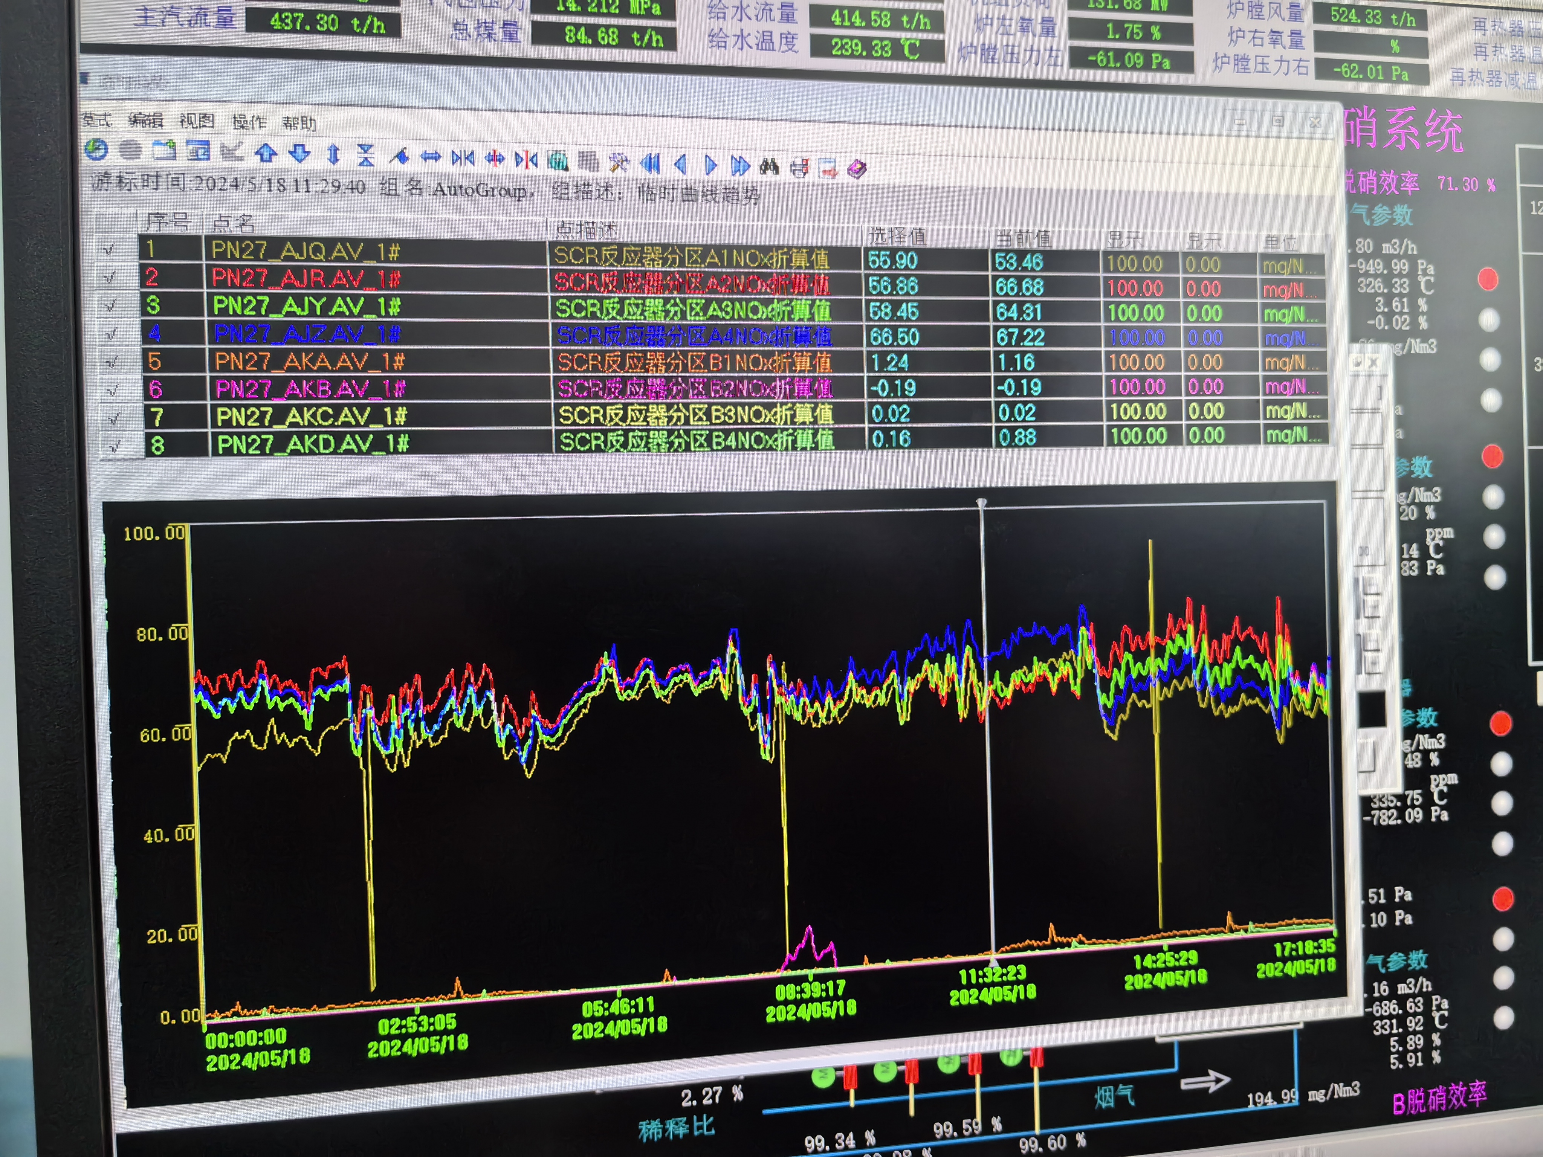Click the blue up arrow toolbar icon

266,153
